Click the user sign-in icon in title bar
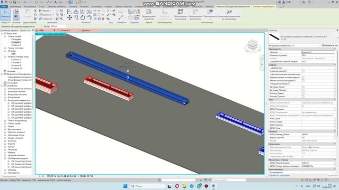The width and height of the screenshot is (339, 190). tap(284, 2)
